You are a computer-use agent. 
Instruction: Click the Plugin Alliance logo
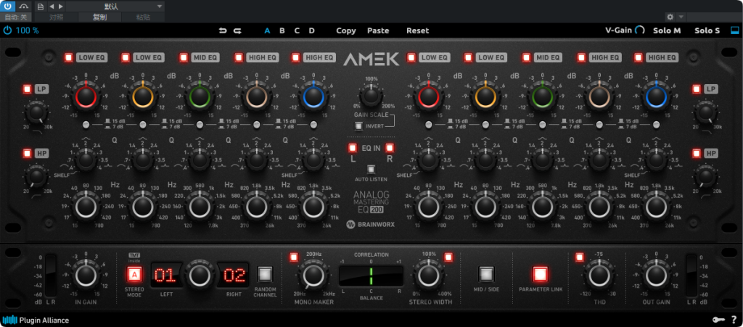[x=36, y=320]
